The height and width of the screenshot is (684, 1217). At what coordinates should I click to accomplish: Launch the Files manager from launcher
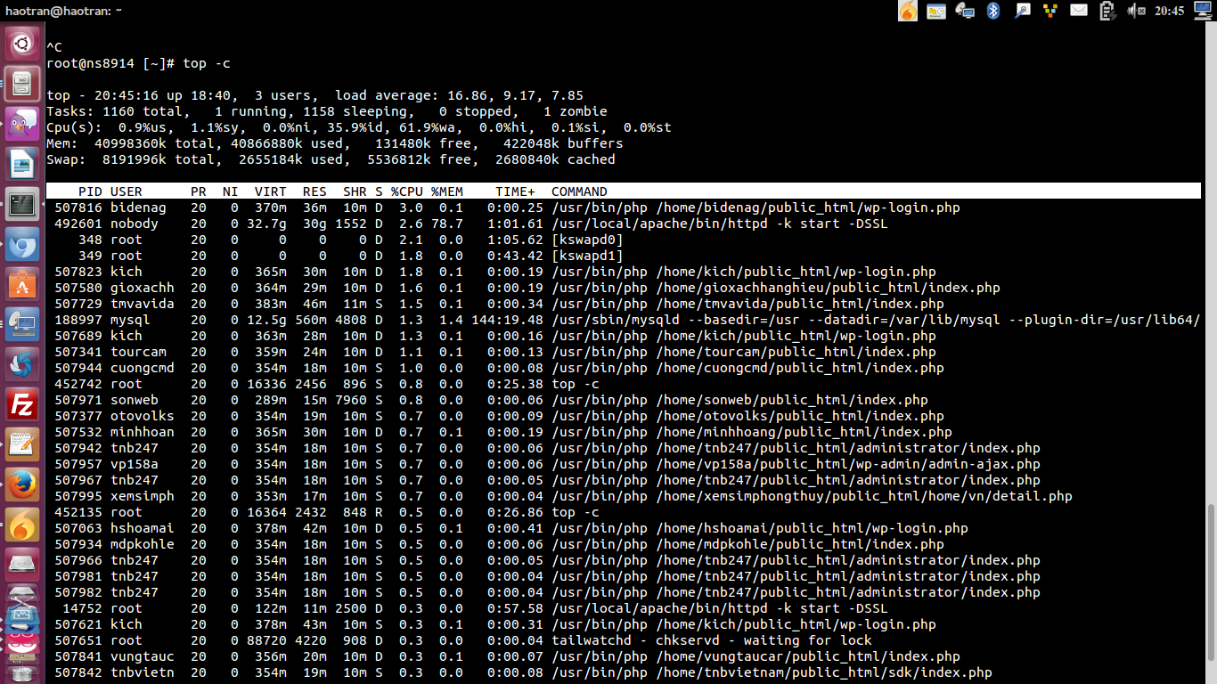point(22,84)
